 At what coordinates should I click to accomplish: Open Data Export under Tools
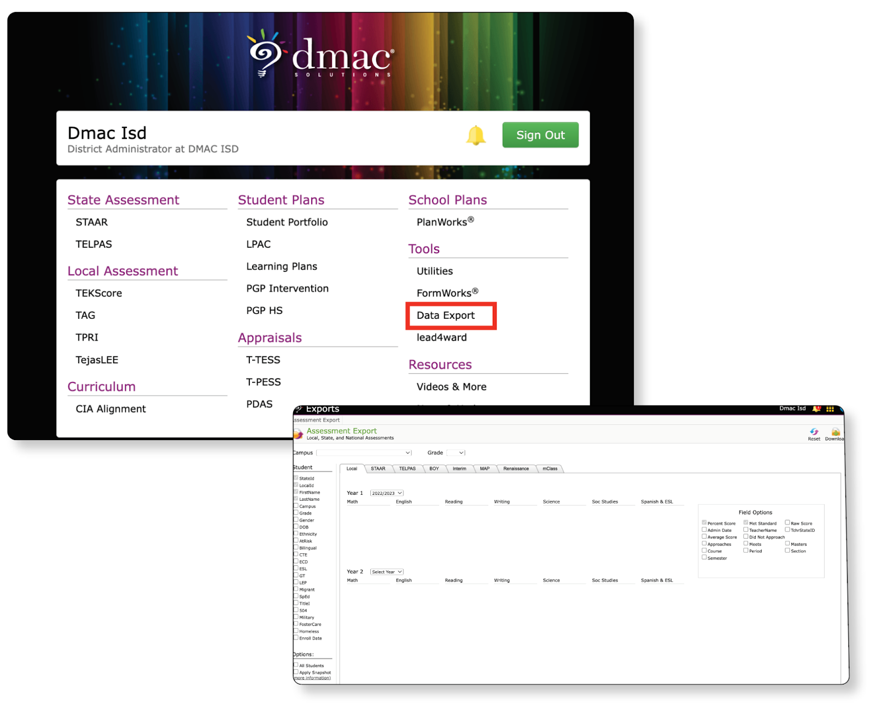tap(446, 315)
